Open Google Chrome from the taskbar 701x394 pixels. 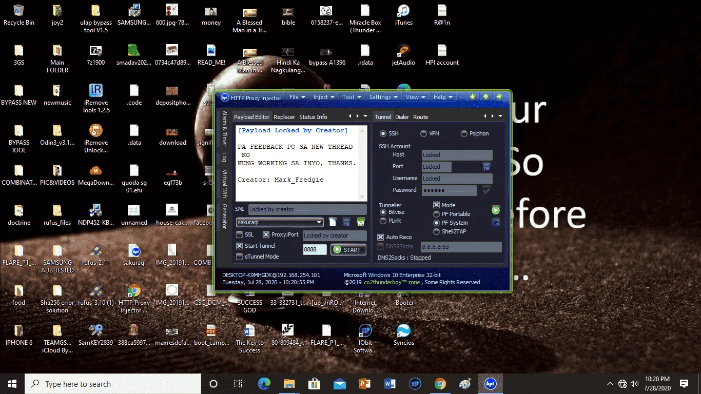coord(440,384)
